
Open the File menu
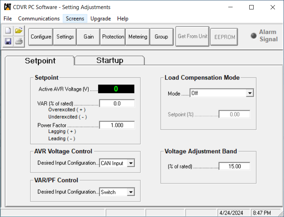[x=8, y=18]
